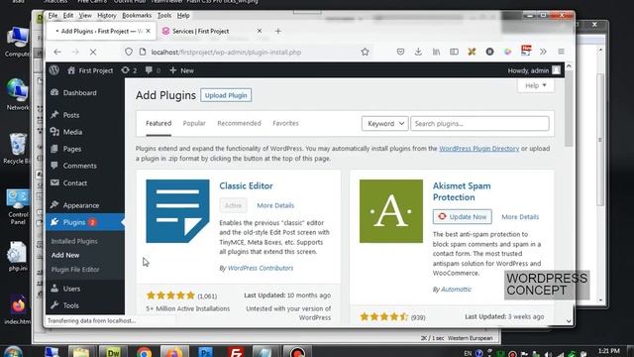Click the Firefox back arrow button
The width and height of the screenshot is (634, 357).
57,52
